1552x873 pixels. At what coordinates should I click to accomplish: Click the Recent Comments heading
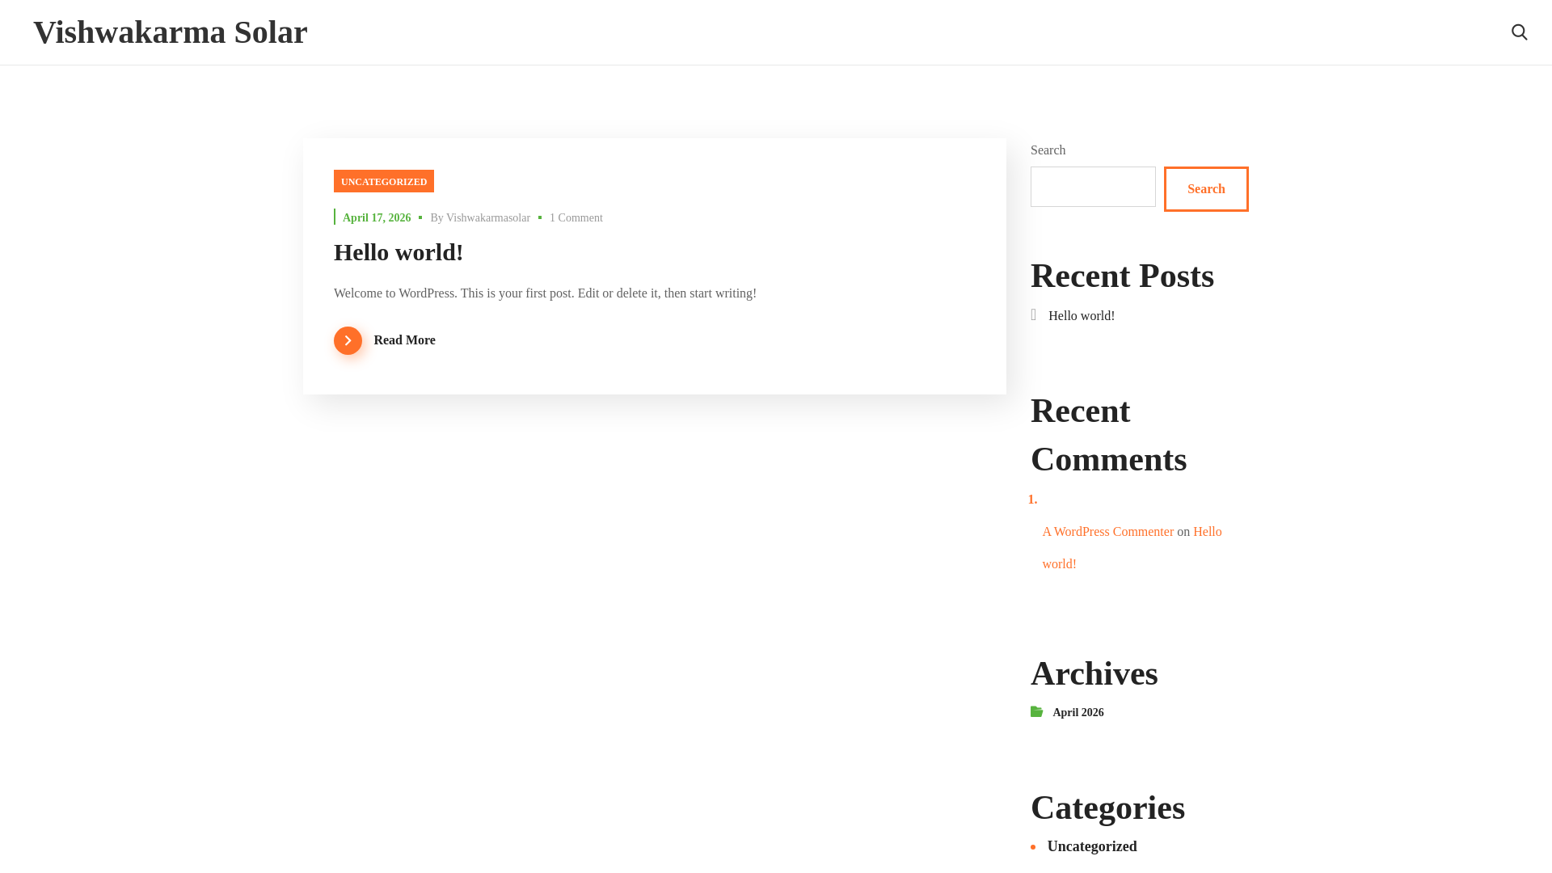pos(1108,436)
